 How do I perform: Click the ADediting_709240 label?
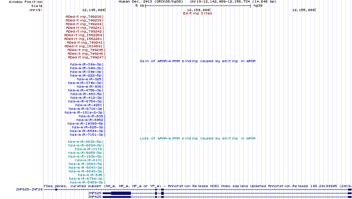pyautogui.click(x=83, y=24)
